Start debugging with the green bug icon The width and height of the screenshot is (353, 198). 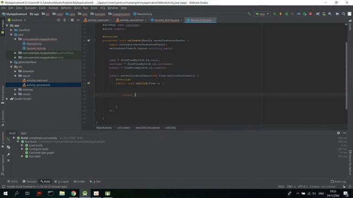coord(287,14)
